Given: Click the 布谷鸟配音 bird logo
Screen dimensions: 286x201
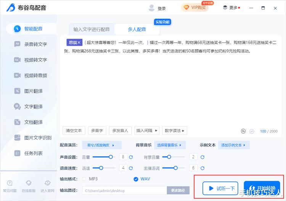Looking at the screenshot, I should point(11,8).
